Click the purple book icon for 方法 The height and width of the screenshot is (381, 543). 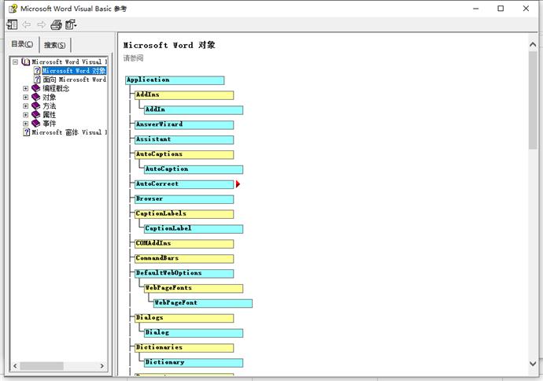pos(36,105)
